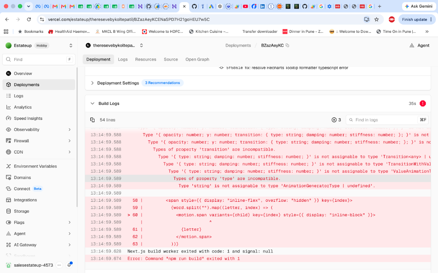
Task: Switch to the Logs tab
Action: pyautogui.click(x=123, y=59)
